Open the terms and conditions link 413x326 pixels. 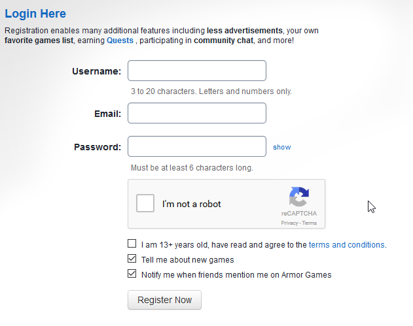(x=346, y=245)
